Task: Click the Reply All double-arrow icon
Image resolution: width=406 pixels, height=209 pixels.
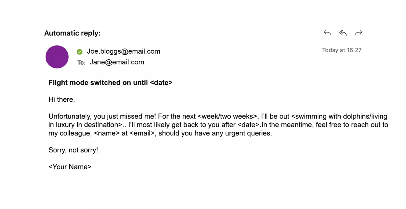Action: pyautogui.click(x=343, y=33)
